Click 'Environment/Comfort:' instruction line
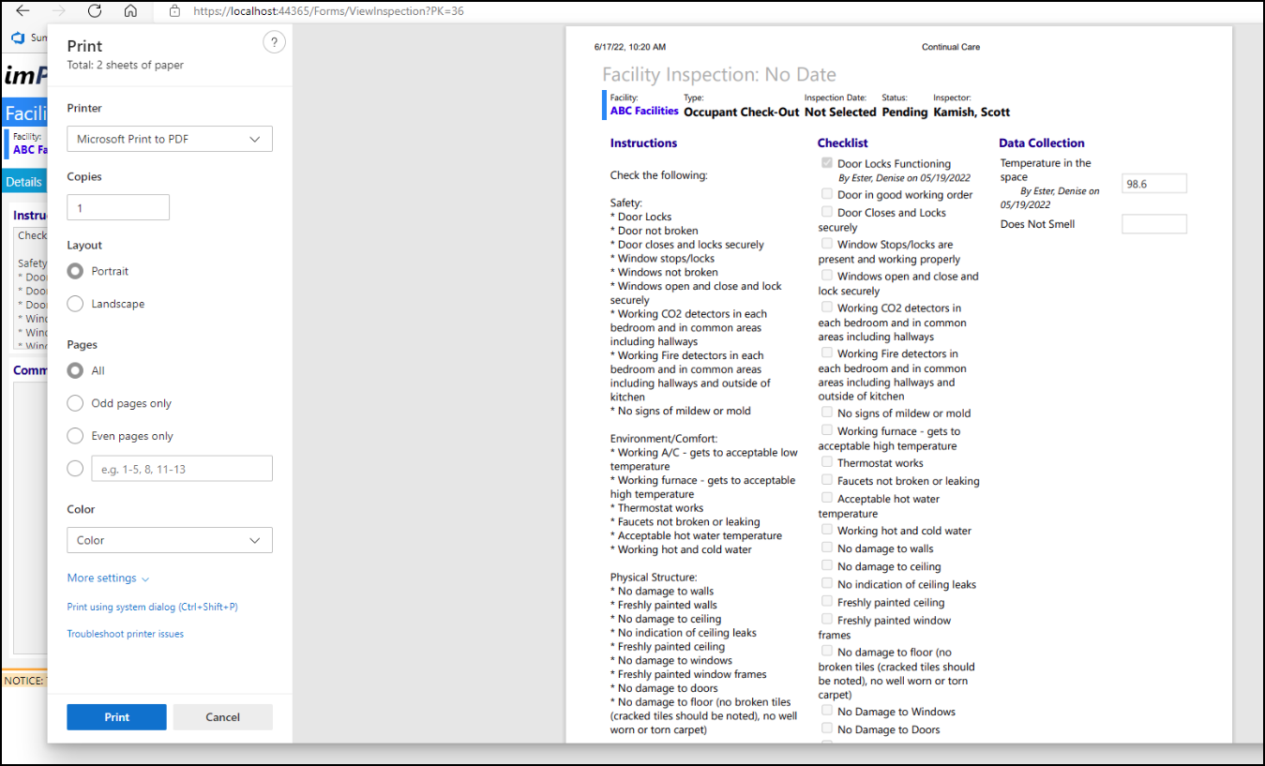Viewport: 1265px width, 766px height. click(x=664, y=439)
